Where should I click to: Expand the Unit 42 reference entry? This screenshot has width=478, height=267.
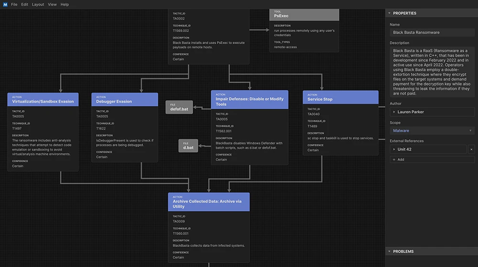coord(393,149)
